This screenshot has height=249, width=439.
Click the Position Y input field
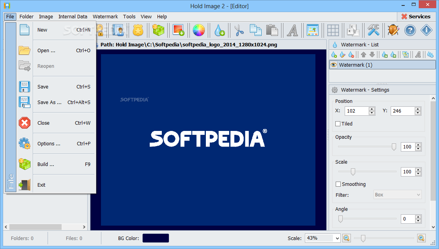(403, 111)
